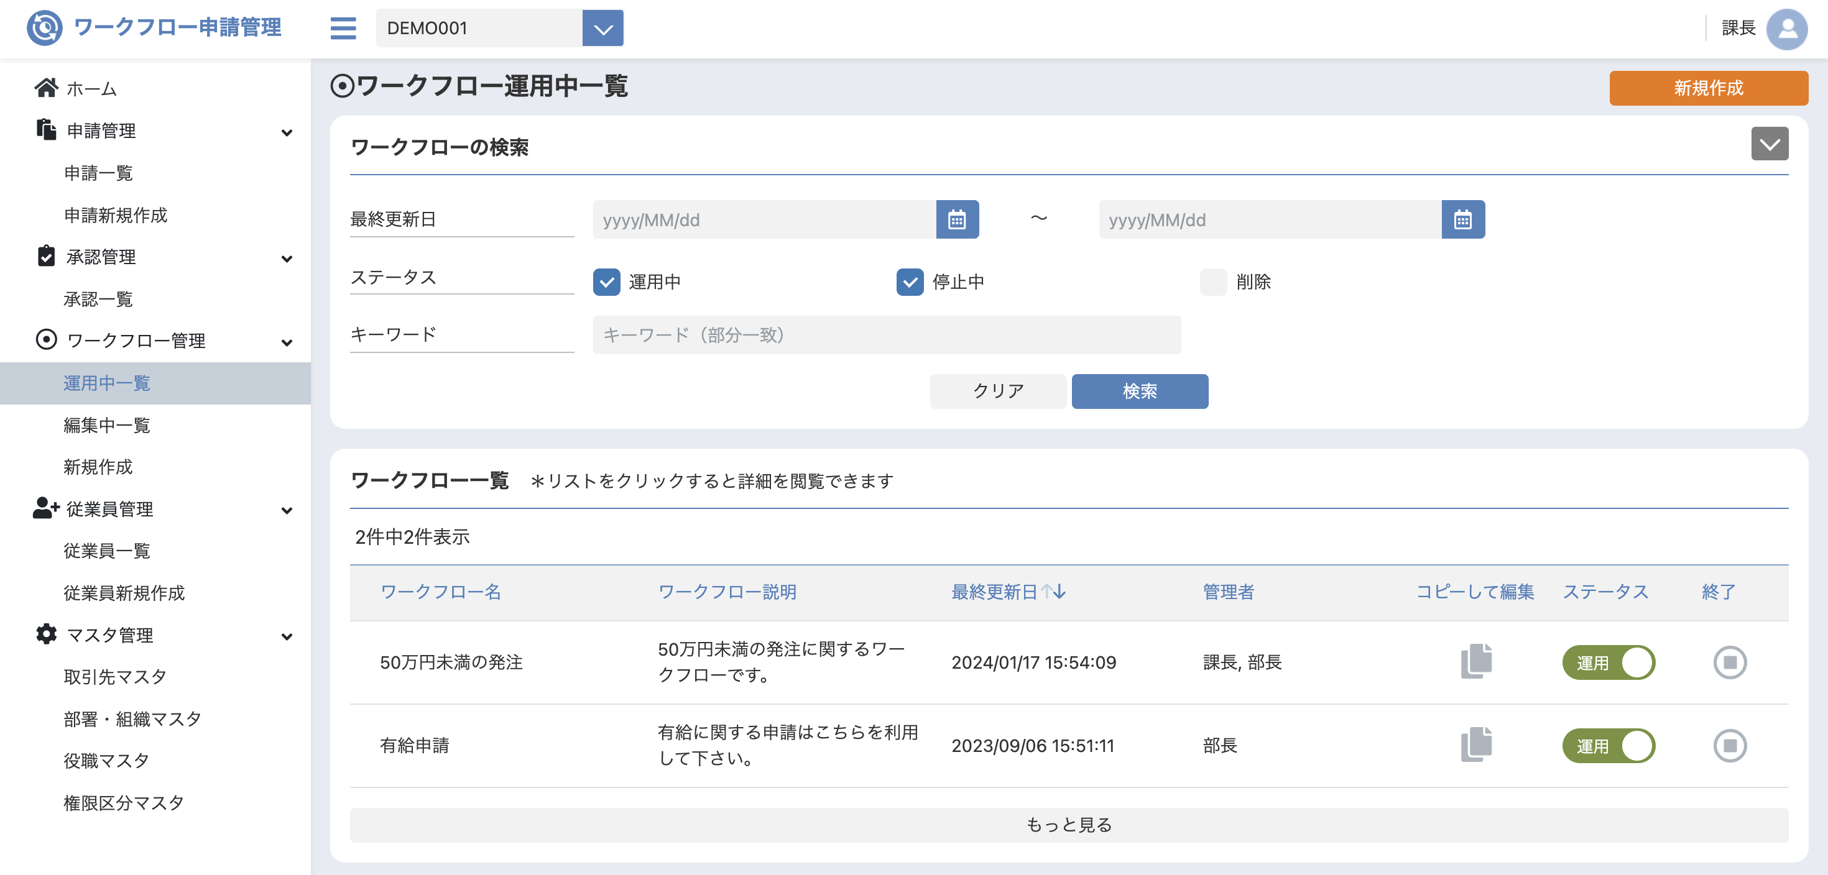Click the 従業員管理 person-plus icon
Screen dimensions: 1828x875
tap(46, 508)
